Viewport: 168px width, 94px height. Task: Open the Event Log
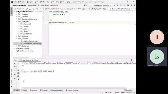[128, 90]
